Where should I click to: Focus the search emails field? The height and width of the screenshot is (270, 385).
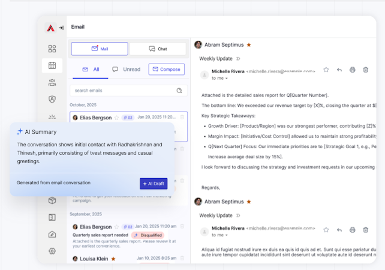tap(129, 91)
